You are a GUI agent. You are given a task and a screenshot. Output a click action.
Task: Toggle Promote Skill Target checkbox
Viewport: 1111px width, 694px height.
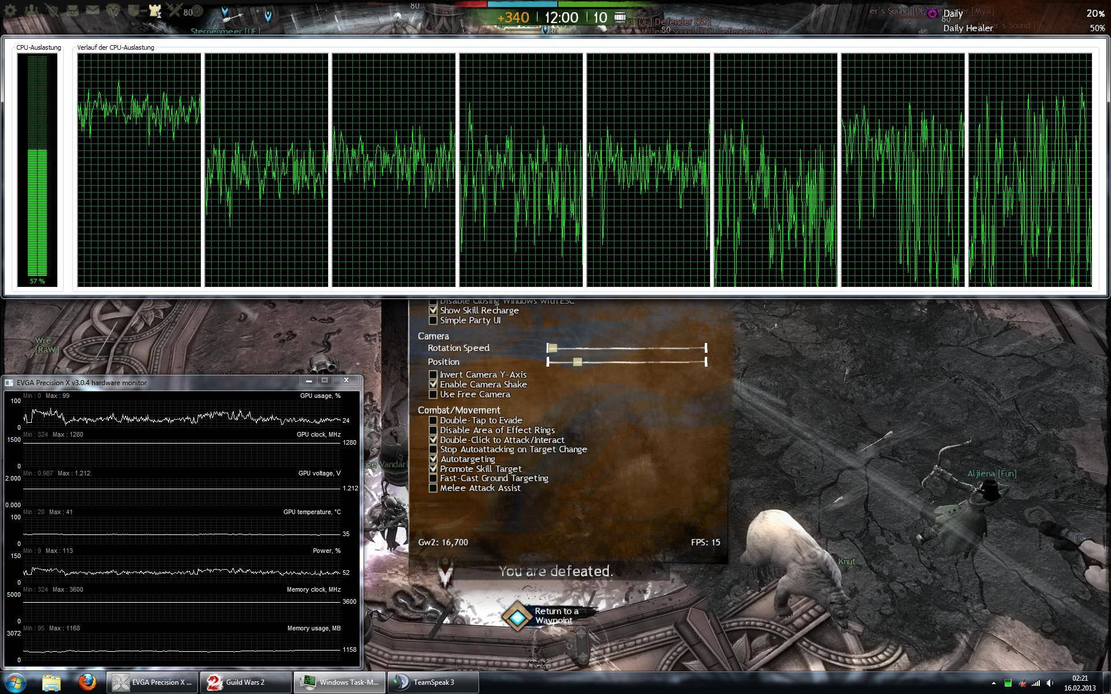433,469
